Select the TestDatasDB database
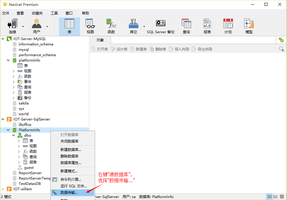Image resolution: width=287 pixels, height=200 pixels. pyautogui.click(x=30, y=184)
